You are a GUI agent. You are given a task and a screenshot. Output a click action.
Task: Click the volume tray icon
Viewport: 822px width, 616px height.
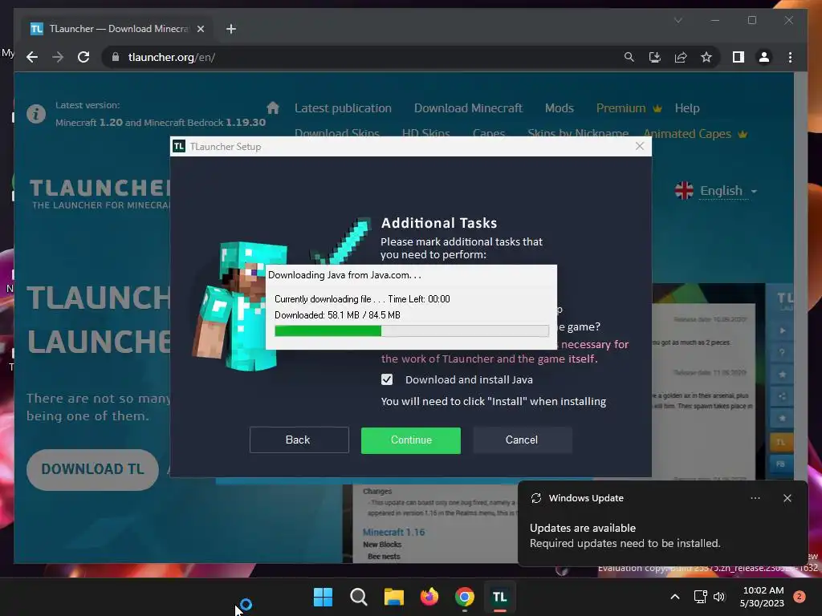click(719, 597)
